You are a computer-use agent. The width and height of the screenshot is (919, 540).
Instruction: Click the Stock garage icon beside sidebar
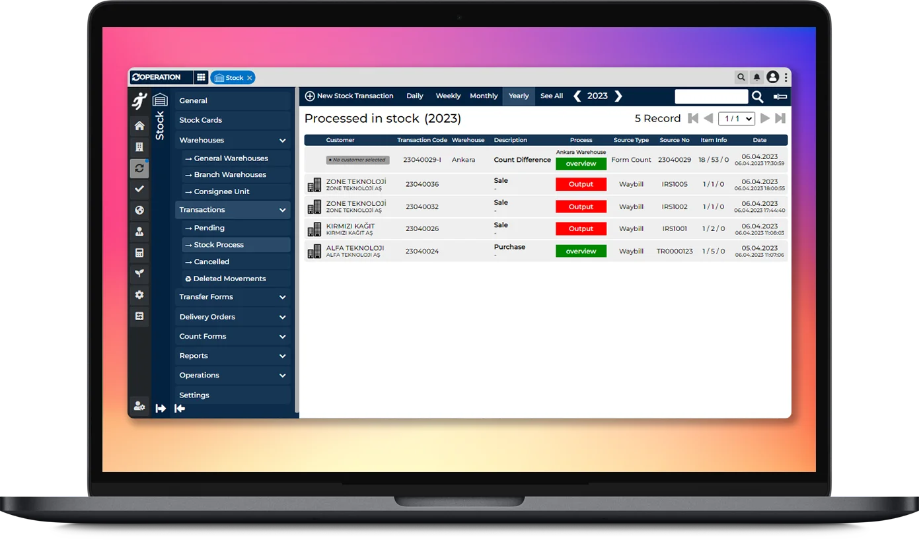159,100
